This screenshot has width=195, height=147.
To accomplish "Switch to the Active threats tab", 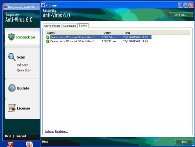I will [x=52, y=26].
